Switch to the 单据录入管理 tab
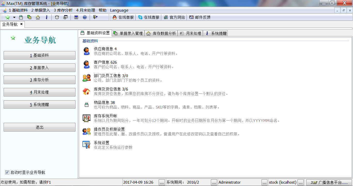353x186 pixels. point(128,33)
